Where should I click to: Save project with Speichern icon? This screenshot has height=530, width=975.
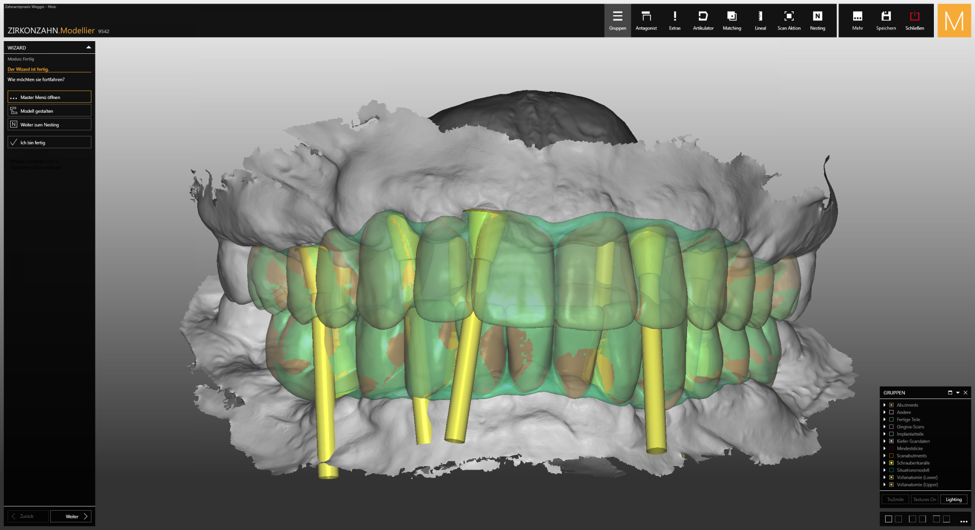pyautogui.click(x=886, y=20)
